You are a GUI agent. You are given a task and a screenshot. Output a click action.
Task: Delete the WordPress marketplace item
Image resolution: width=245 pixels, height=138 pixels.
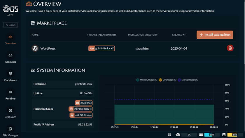pyautogui.click(x=230, y=48)
